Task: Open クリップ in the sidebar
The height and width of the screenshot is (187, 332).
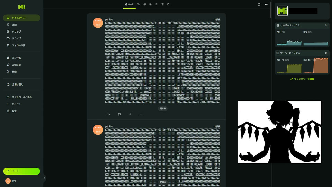Action: point(21,32)
